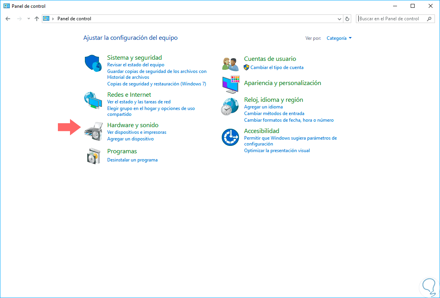Open the Cuentas de usuario people icon
Image resolution: width=440 pixels, height=298 pixels.
pos(230,64)
